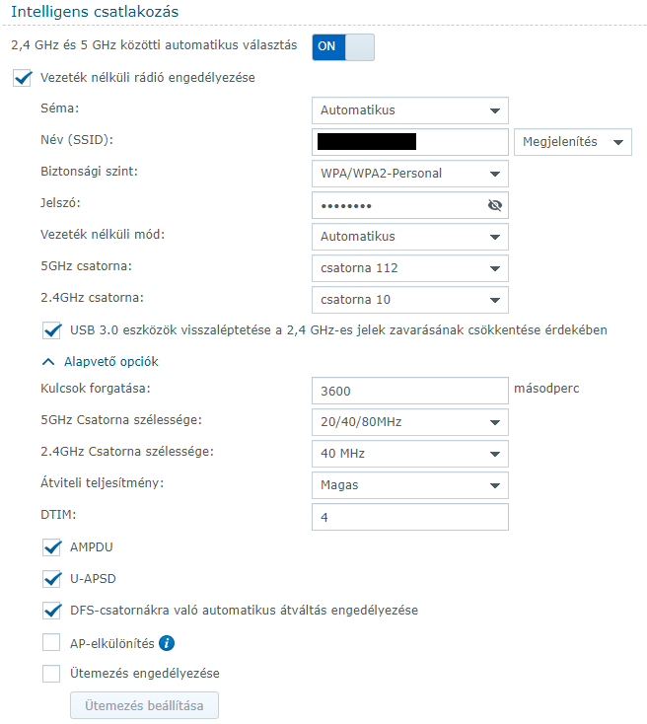Open the Megjelenítés SSID visibility dropdown
647x724 pixels.
[572, 142]
